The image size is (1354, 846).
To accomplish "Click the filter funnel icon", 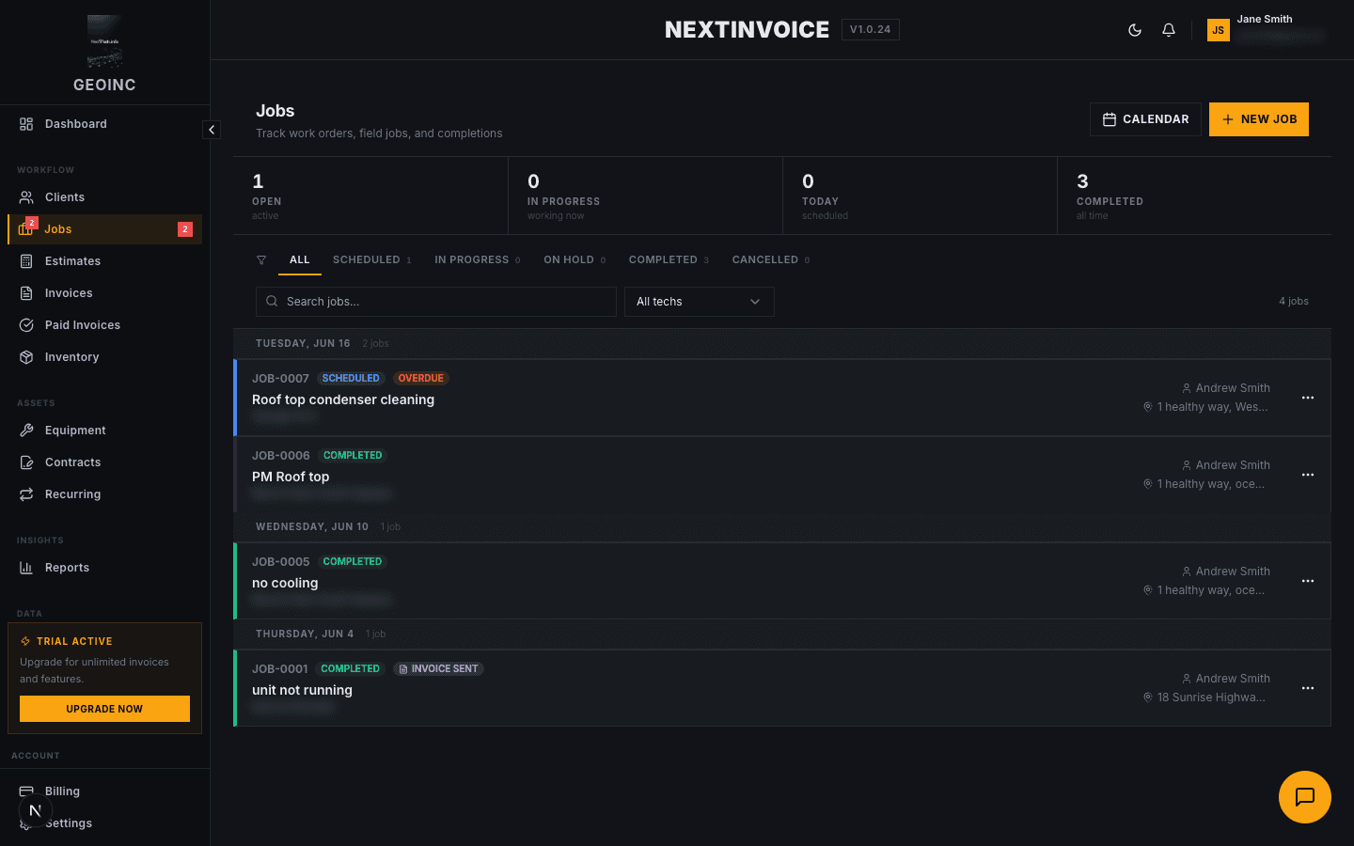I will (x=261, y=260).
